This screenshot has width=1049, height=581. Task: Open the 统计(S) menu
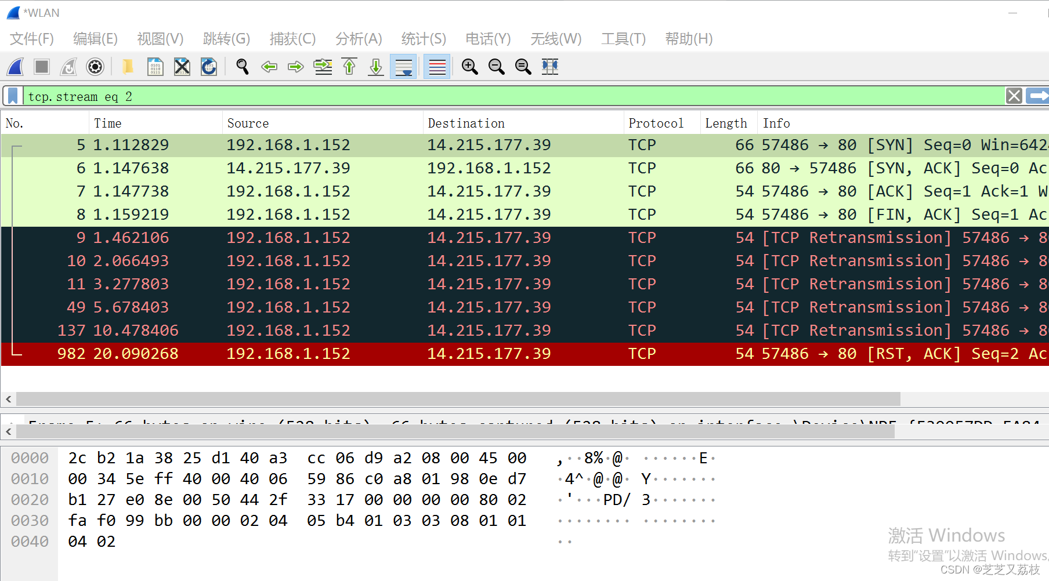pos(424,39)
